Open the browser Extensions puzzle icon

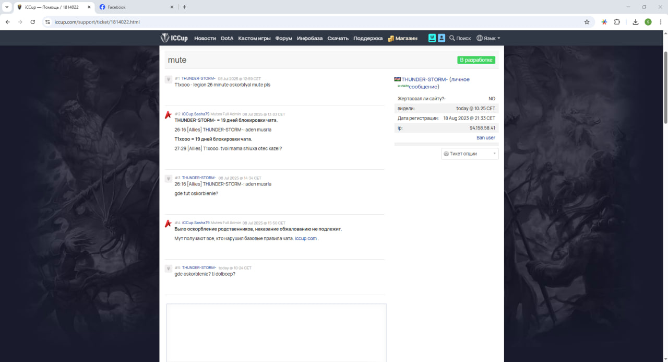(617, 22)
